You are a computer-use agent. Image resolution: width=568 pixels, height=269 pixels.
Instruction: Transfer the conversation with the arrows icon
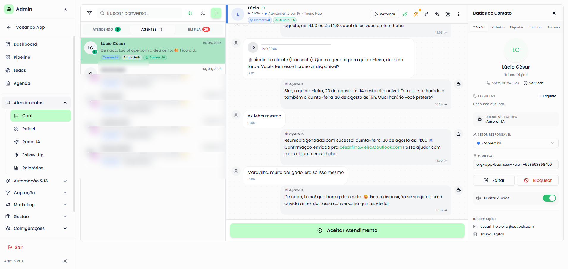tap(427, 14)
